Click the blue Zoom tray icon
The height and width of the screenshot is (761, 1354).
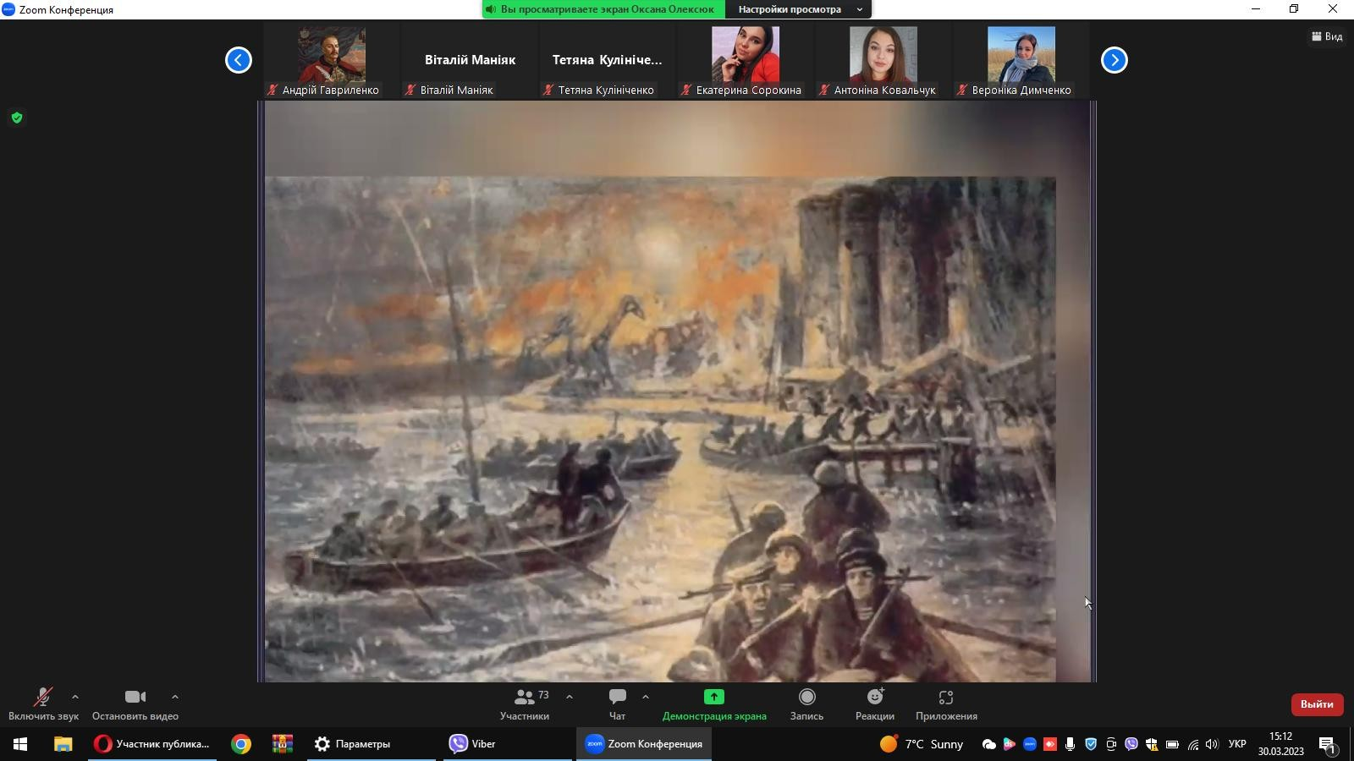(x=1029, y=744)
